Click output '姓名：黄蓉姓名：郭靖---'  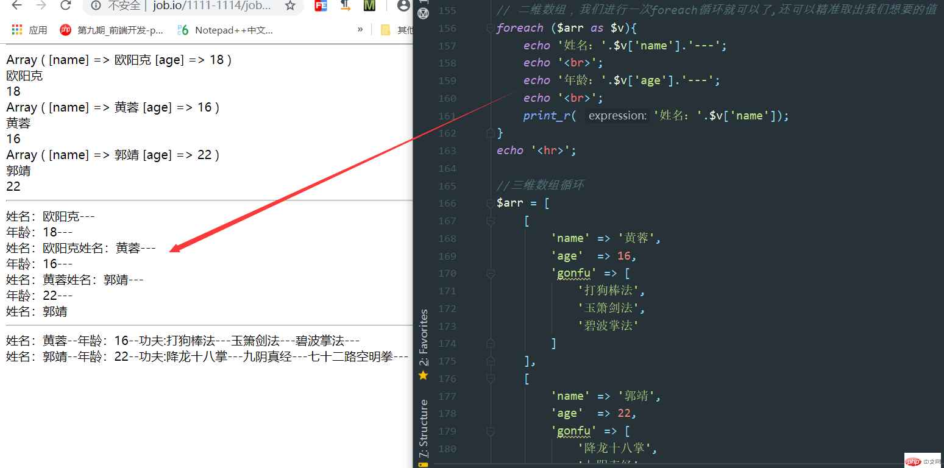click(75, 280)
